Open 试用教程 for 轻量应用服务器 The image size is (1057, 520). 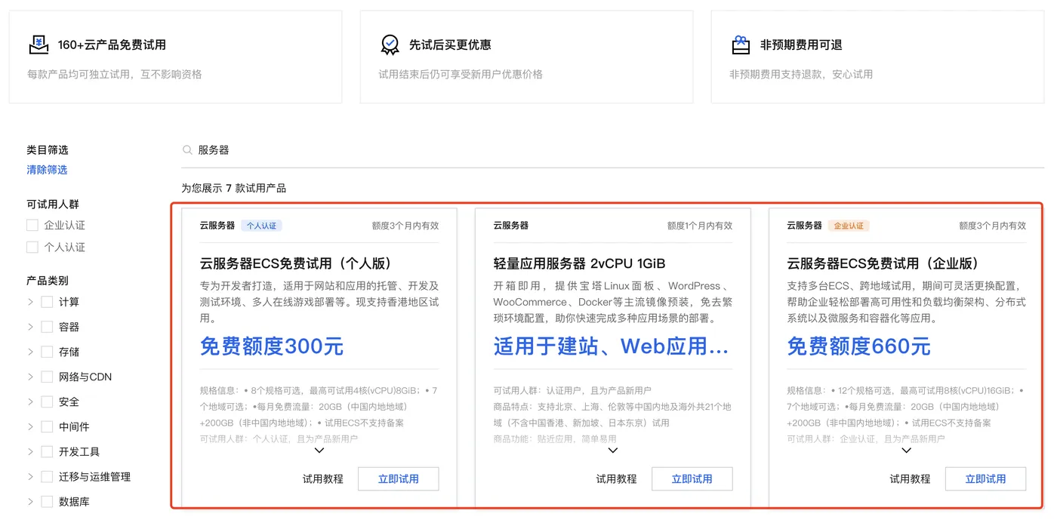point(616,478)
